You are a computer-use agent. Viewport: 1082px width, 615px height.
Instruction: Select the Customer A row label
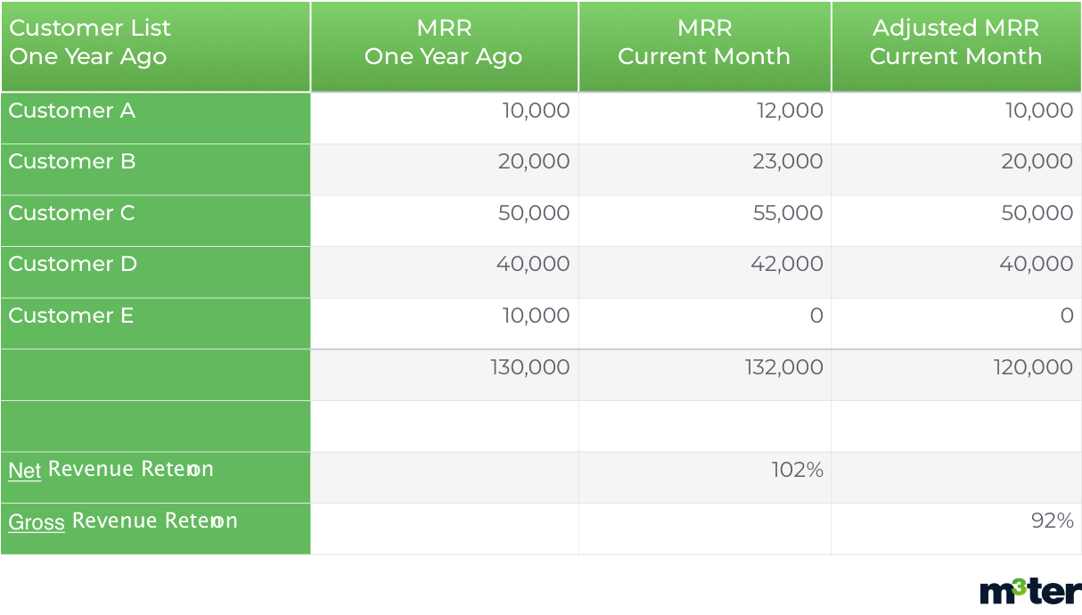(x=72, y=111)
